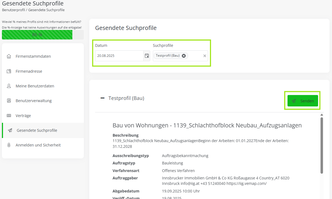Click the Verträge document icon
The width and height of the screenshot is (332, 199).
[x=9, y=116]
